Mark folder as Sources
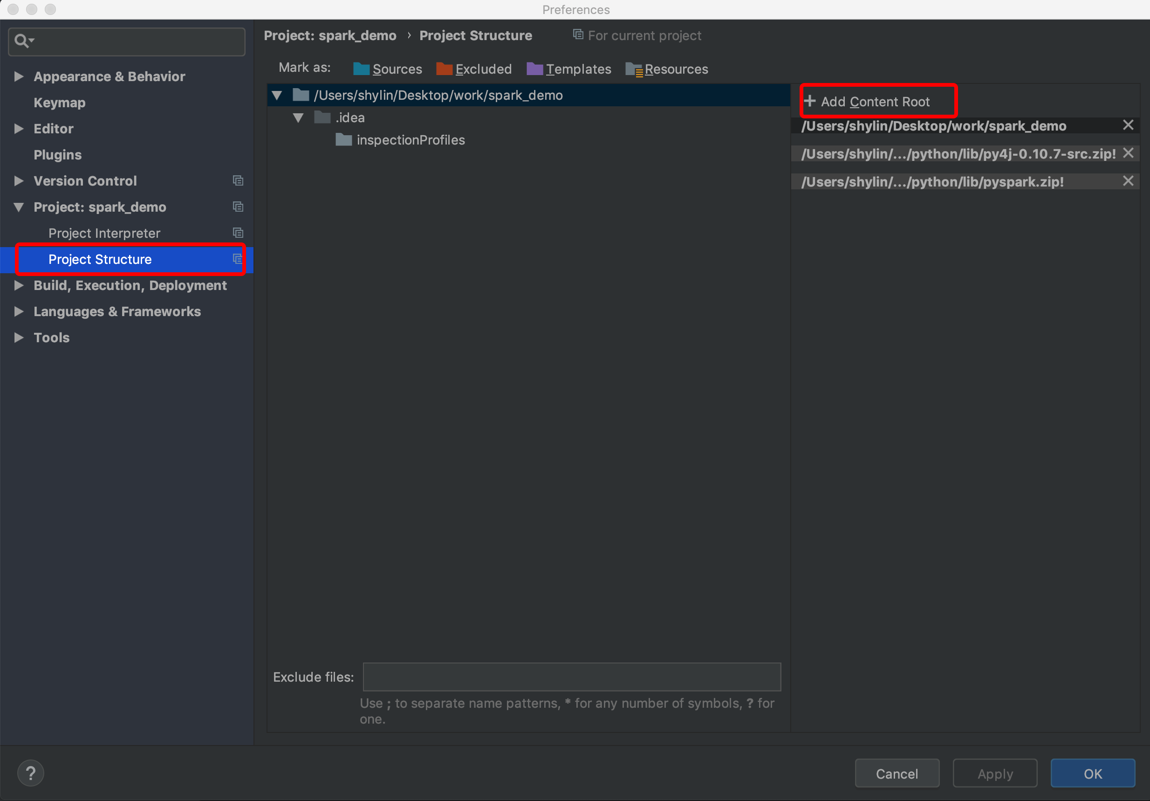The height and width of the screenshot is (801, 1150). (x=387, y=69)
